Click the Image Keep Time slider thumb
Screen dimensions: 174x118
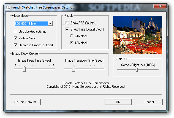pyautogui.click(x=24, y=69)
